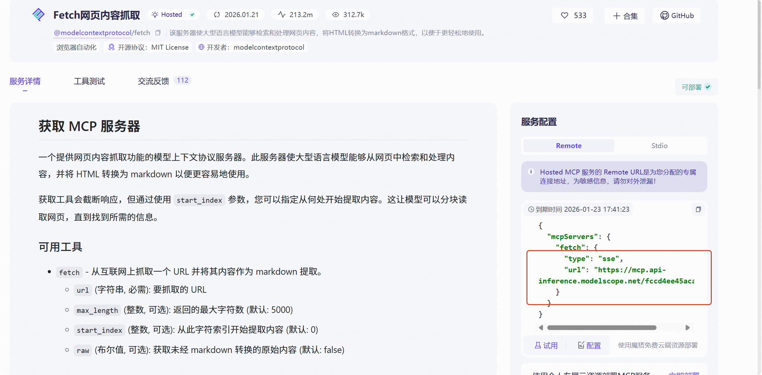The height and width of the screenshot is (375, 762).
Task: Switch the configuration to Stdio mode
Action: 659,146
